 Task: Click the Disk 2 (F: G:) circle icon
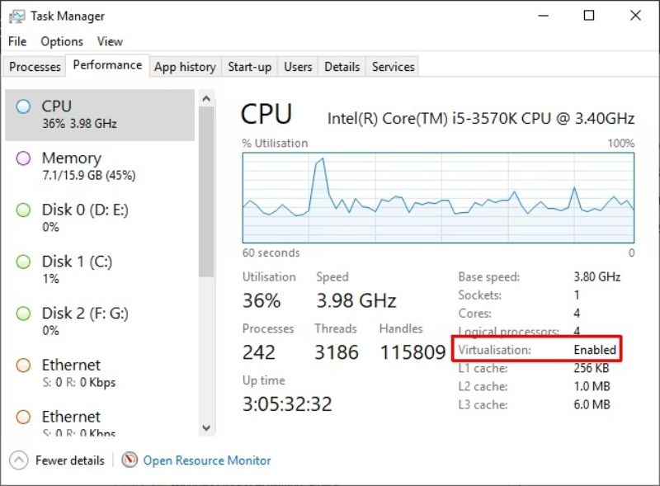point(23,314)
